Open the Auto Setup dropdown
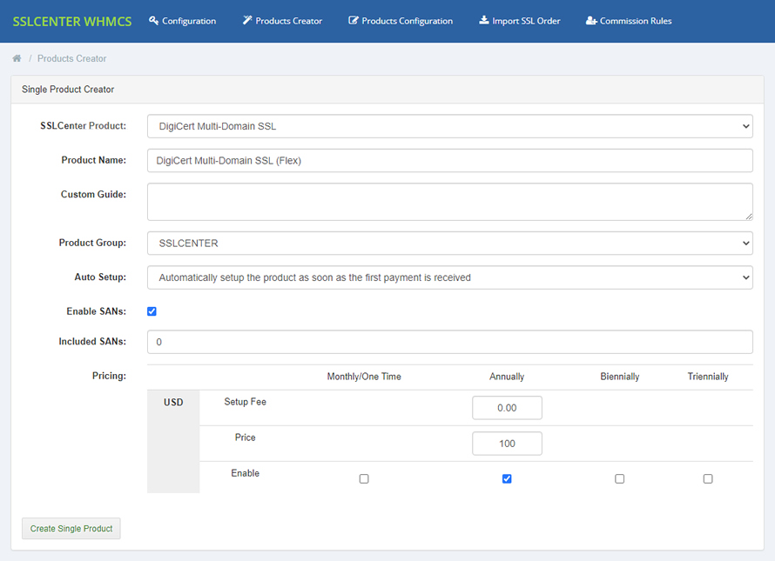The image size is (775, 561). tap(450, 277)
